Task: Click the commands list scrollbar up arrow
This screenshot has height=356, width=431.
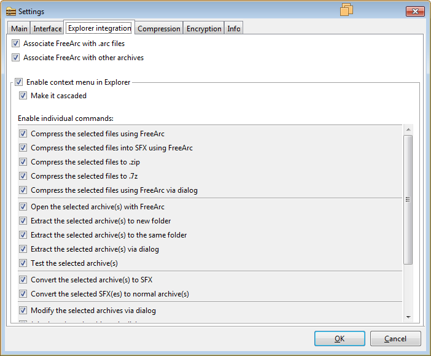Action: [408, 130]
